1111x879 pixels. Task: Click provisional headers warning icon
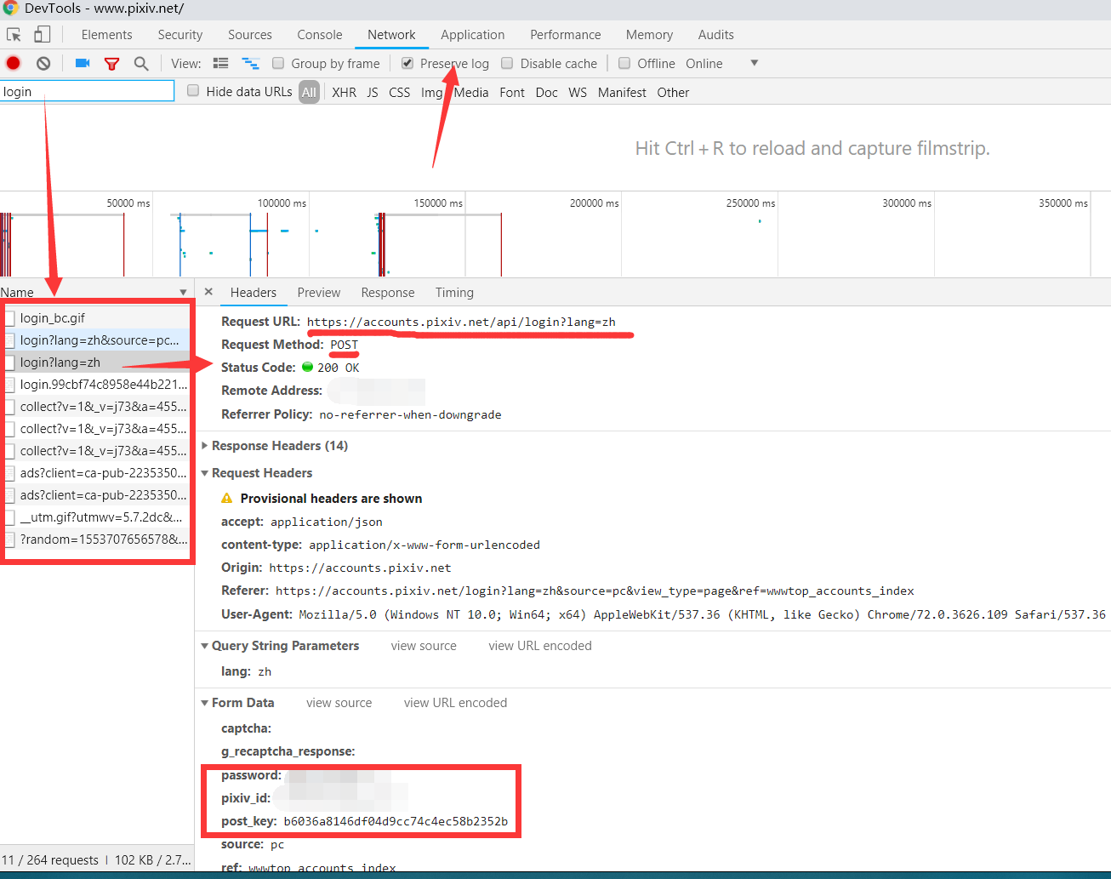(x=226, y=498)
